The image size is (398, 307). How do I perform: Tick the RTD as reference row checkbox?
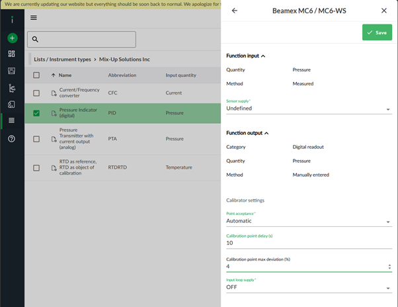pos(36,168)
